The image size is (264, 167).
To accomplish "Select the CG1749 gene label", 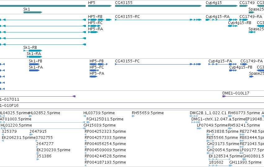I will (247, 3).
